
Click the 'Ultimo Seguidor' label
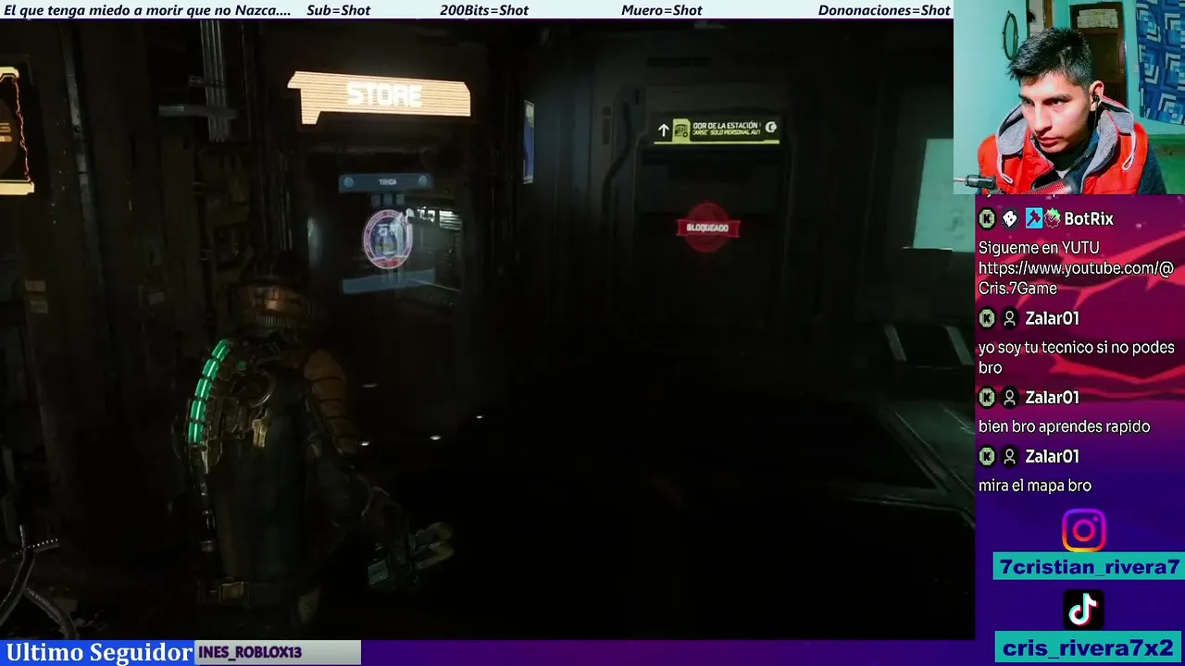coord(99,652)
